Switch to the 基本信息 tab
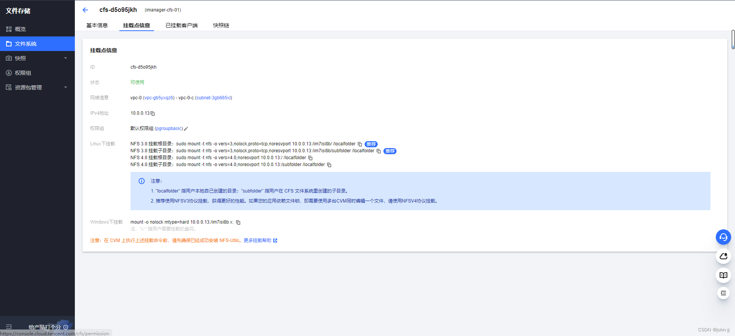735x336 pixels. 97,25
